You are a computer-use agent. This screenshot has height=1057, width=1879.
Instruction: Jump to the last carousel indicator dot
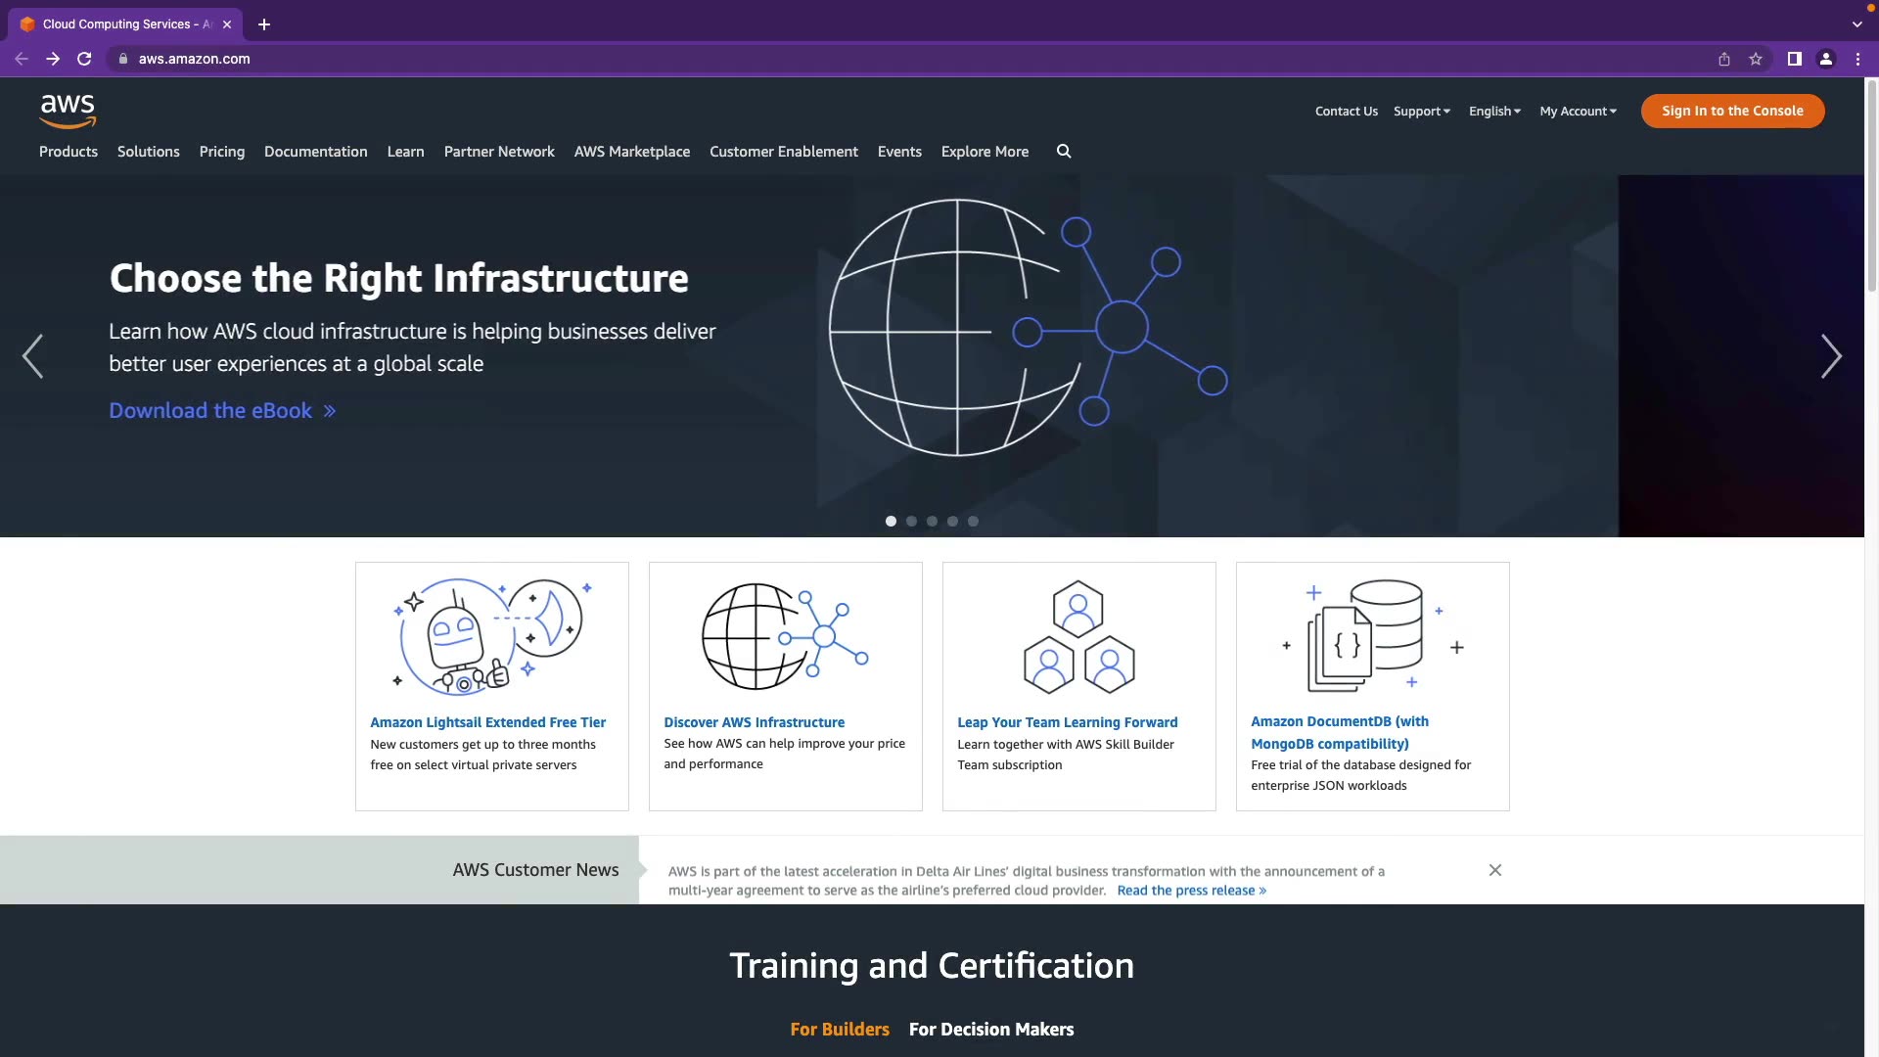click(973, 522)
